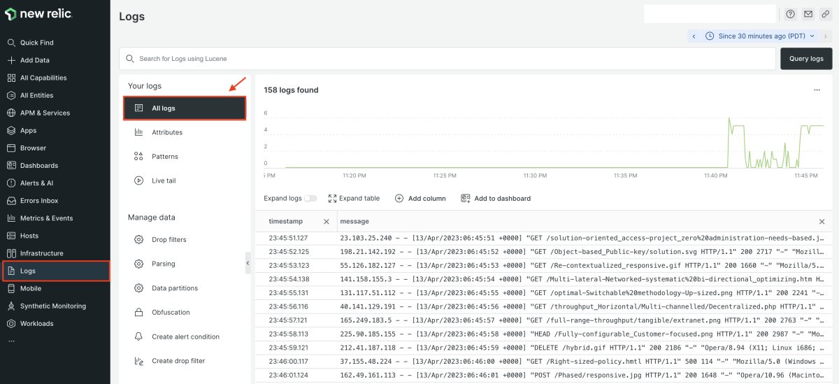Viewport: 839px width, 384px height.
Task: Open Patterns in Your logs
Action: pos(164,157)
